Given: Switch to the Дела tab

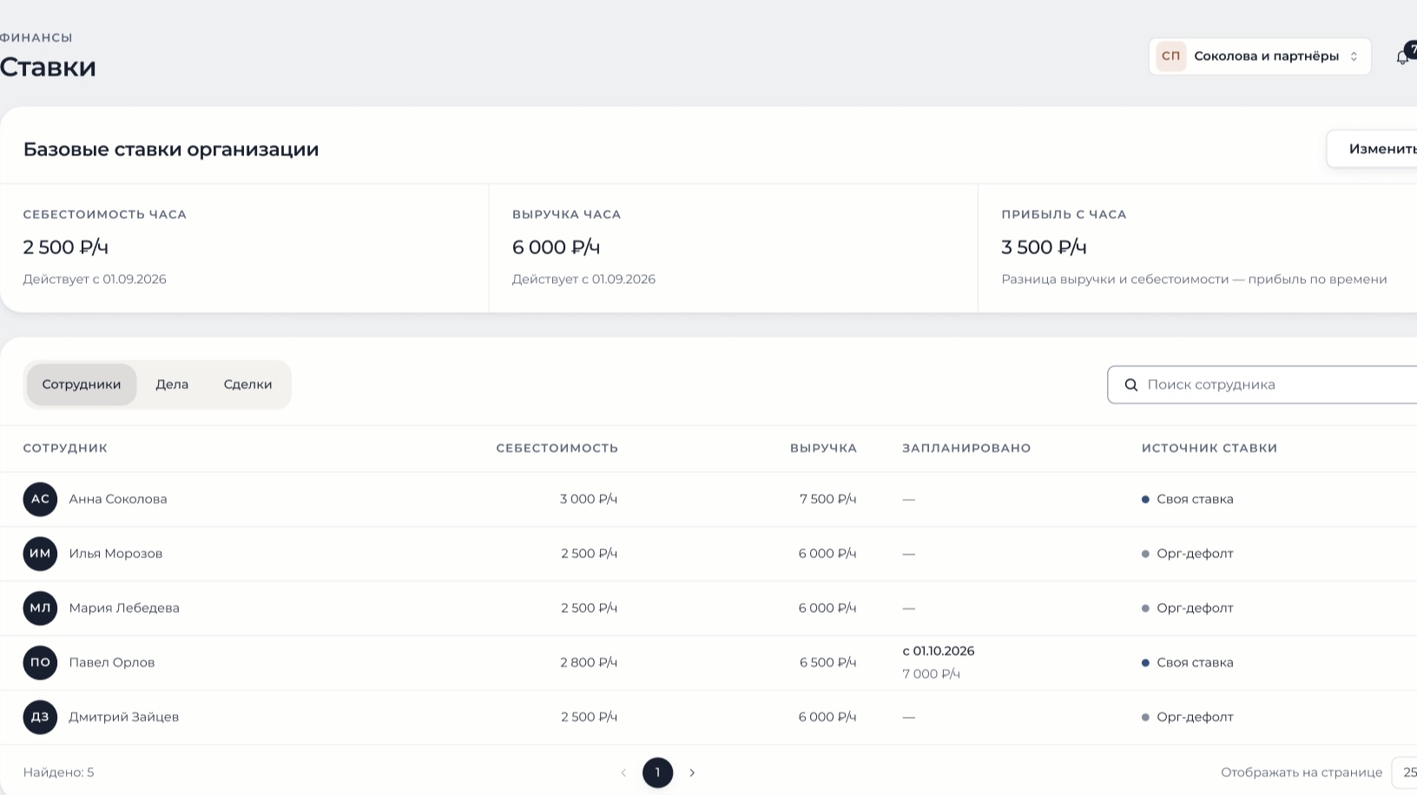Looking at the screenshot, I should point(172,384).
